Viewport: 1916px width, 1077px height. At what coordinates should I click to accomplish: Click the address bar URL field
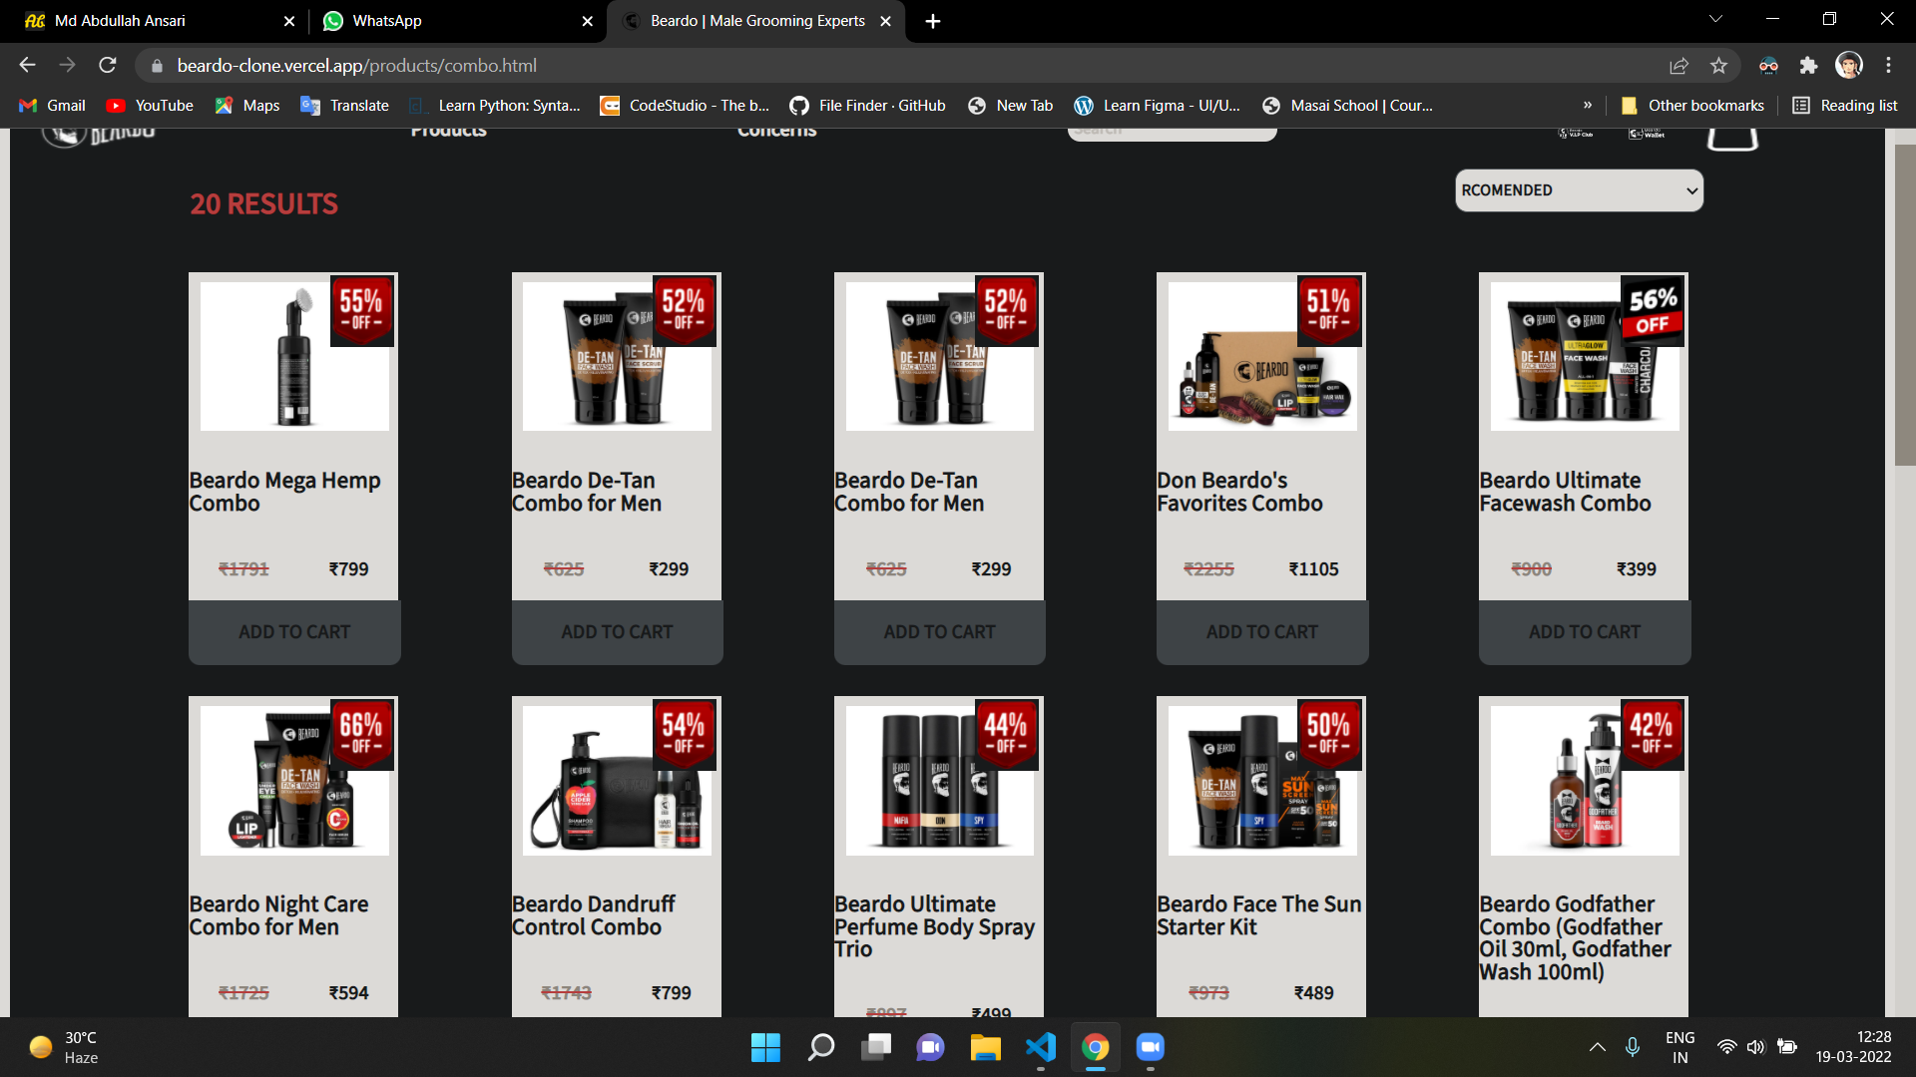click(x=898, y=66)
